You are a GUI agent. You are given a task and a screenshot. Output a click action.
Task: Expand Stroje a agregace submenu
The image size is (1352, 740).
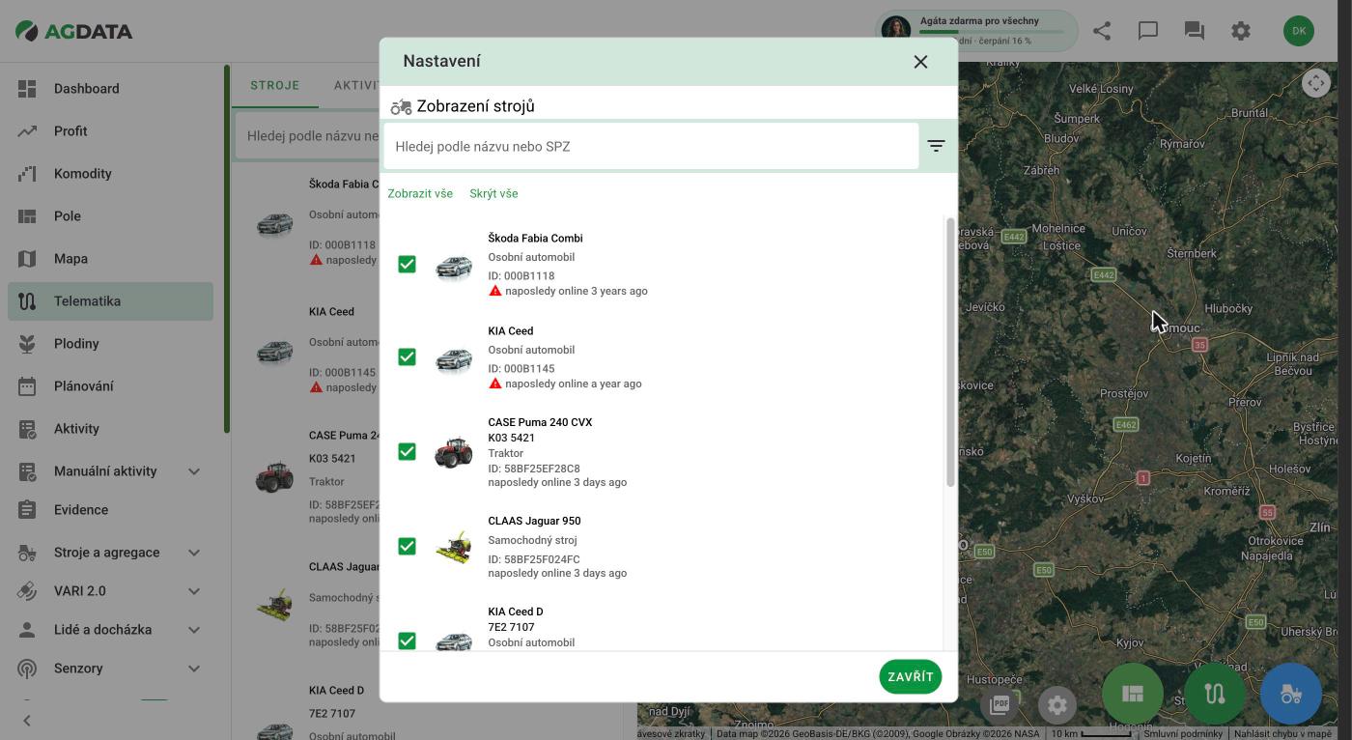[194, 553]
